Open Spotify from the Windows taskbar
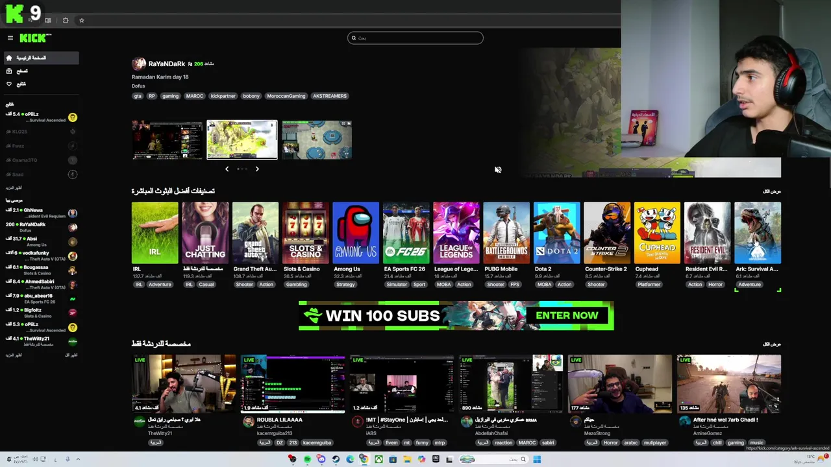This screenshot has width=831, height=467. click(307, 459)
